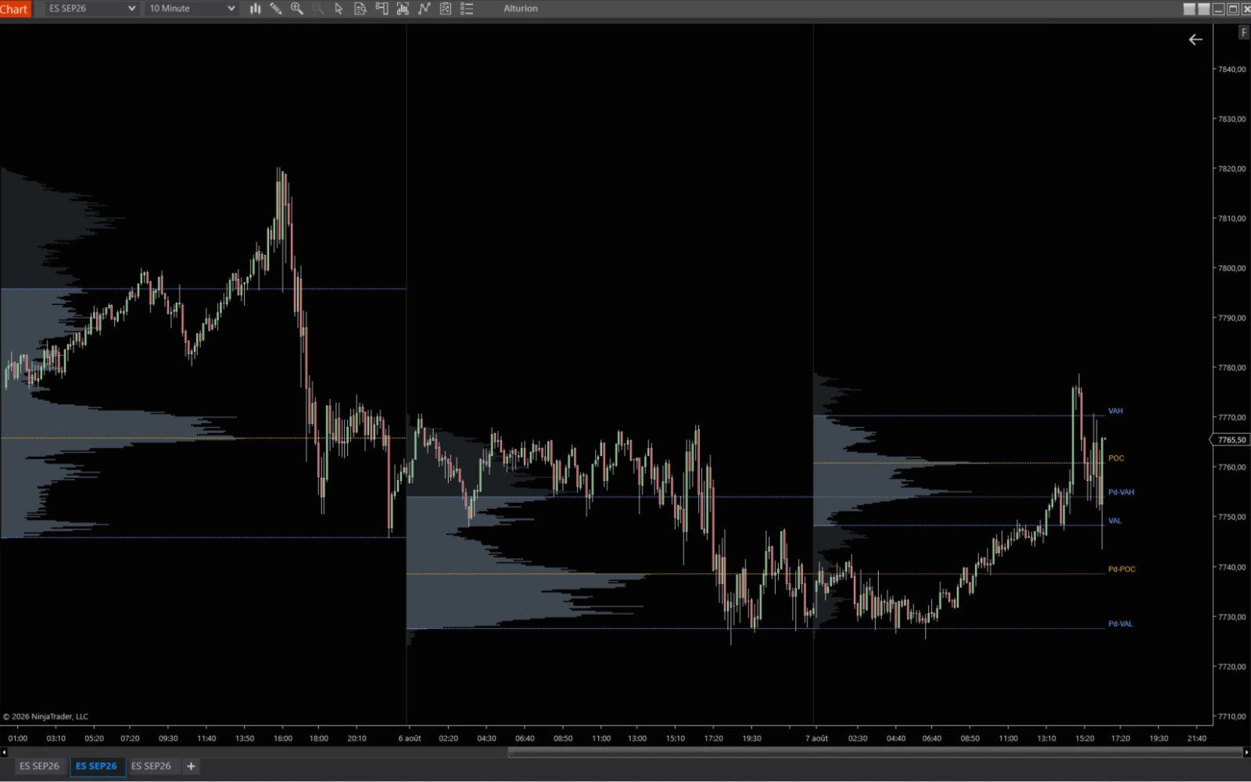Click the scrollbar right arrow
Viewport: 1251px width, 782px height.
pos(1246,752)
